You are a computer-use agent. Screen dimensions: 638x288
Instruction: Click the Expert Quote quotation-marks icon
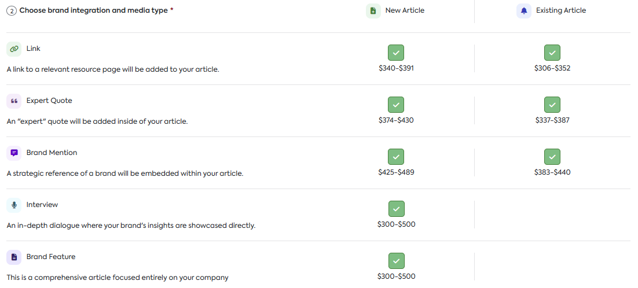[x=14, y=101]
